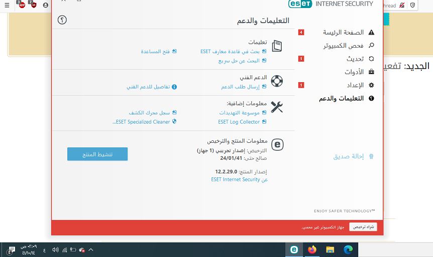Open الصفحة الرئيسة in ESET sidebar
This screenshot has height=257, width=433.
click(343, 33)
